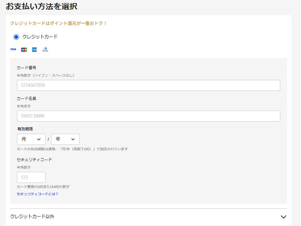This screenshot has width=301, height=226.
Task: Click the カード名義 field label
Action: (26, 98)
